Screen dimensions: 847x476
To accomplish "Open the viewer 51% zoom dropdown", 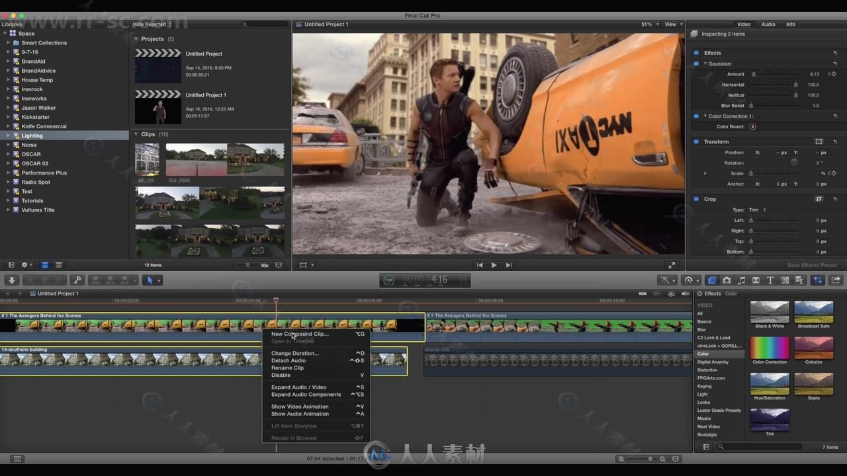I will tap(649, 24).
